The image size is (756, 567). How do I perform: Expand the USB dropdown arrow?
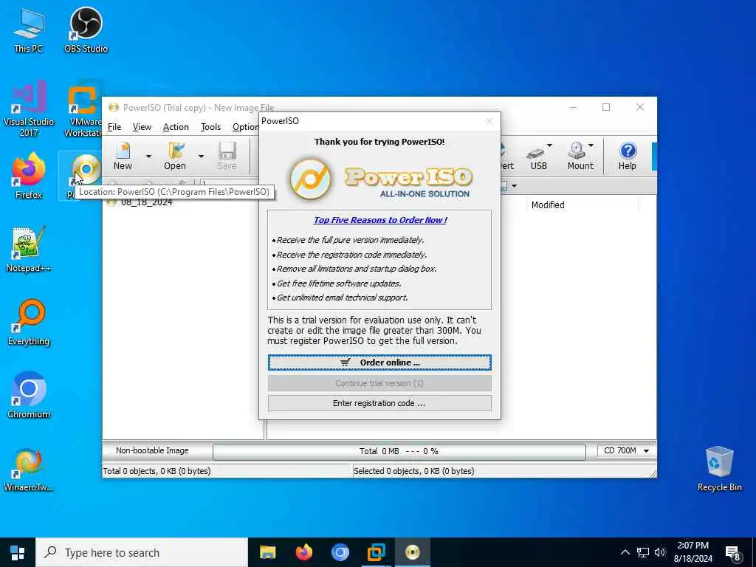click(549, 145)
